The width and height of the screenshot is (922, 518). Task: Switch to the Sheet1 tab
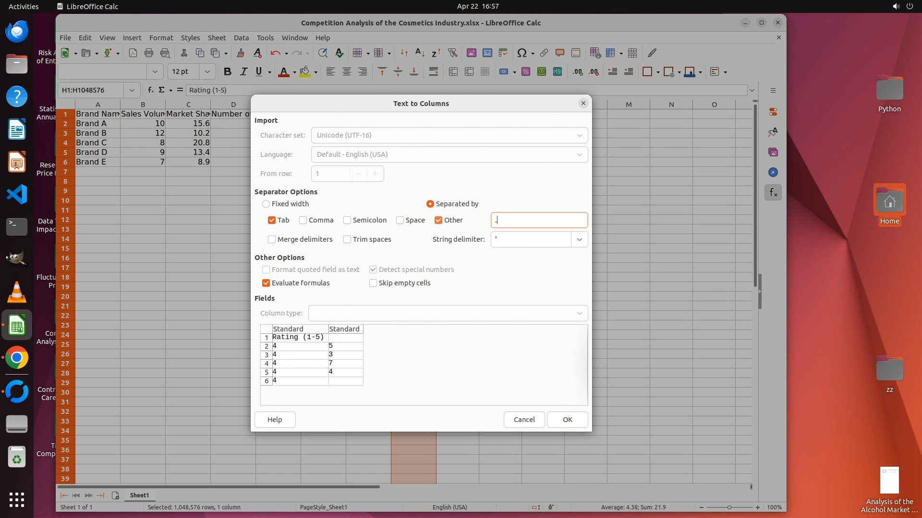(139, 495)
